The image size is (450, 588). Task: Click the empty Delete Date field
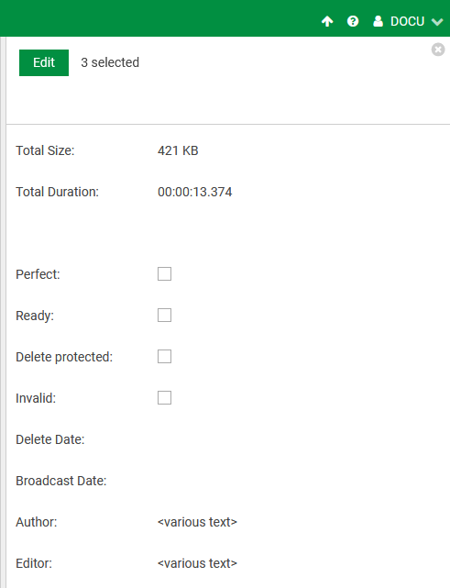tap(262, 439)
